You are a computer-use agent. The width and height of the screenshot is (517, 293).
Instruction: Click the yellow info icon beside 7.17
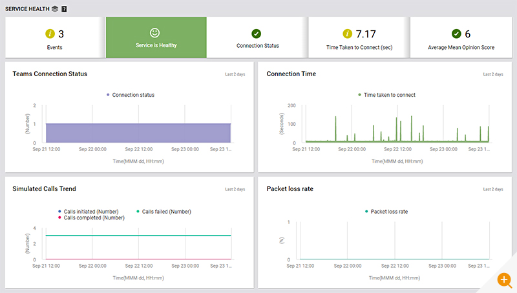click(x=347, y=34)
